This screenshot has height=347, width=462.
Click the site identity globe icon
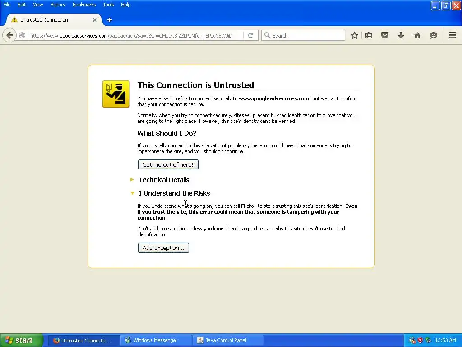(x=22, y=35)
